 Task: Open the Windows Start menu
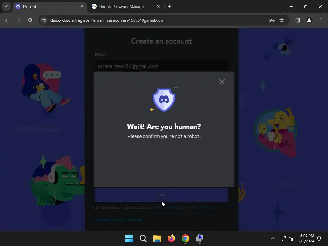coord(129,238)
